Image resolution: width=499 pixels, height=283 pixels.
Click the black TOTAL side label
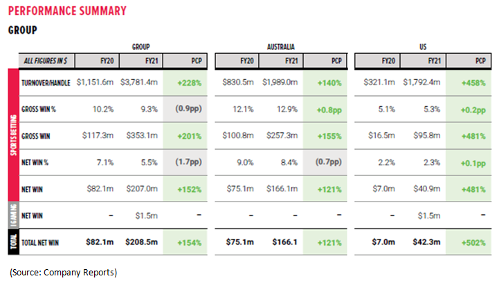point(13,244)
